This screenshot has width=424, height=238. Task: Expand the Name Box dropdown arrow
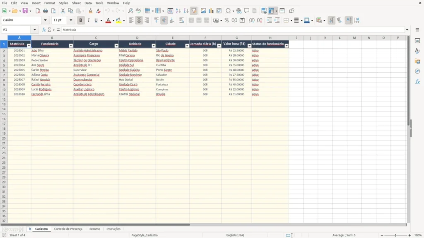point(35,30)
